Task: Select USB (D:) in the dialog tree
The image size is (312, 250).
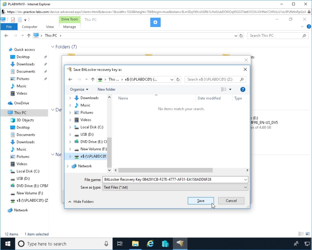Action: coord(87,134)
